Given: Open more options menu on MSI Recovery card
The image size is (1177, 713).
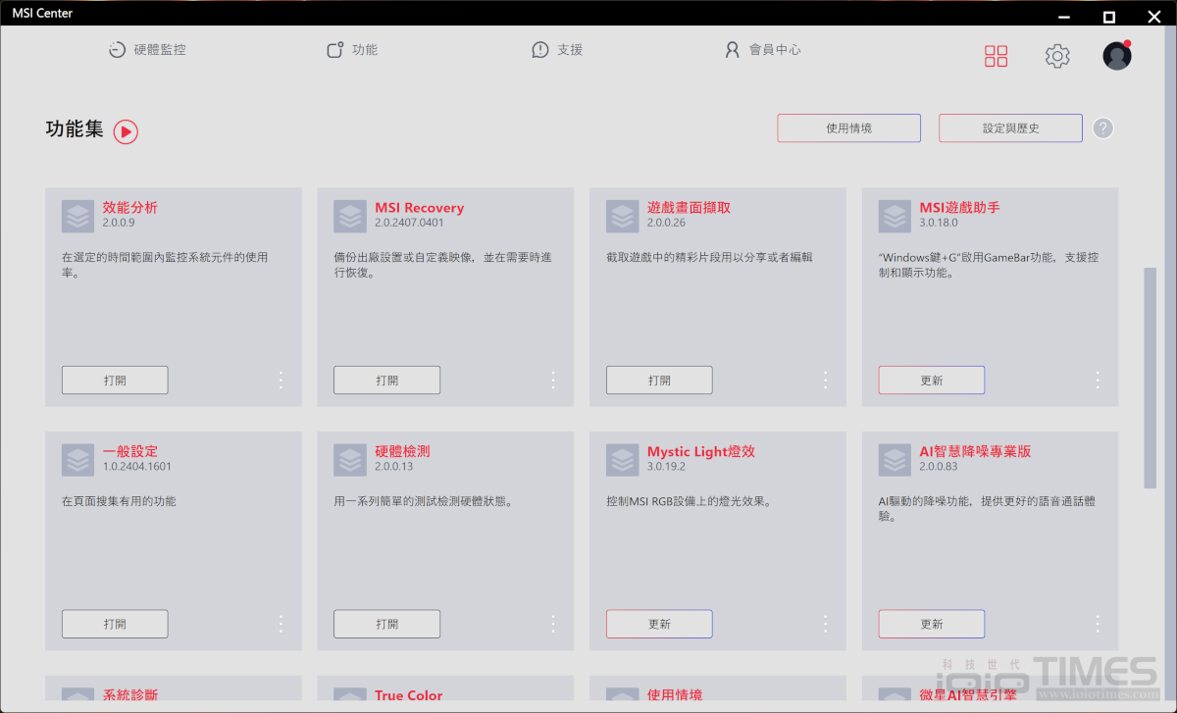Looking at the screenshot, I should coord(553,380).
